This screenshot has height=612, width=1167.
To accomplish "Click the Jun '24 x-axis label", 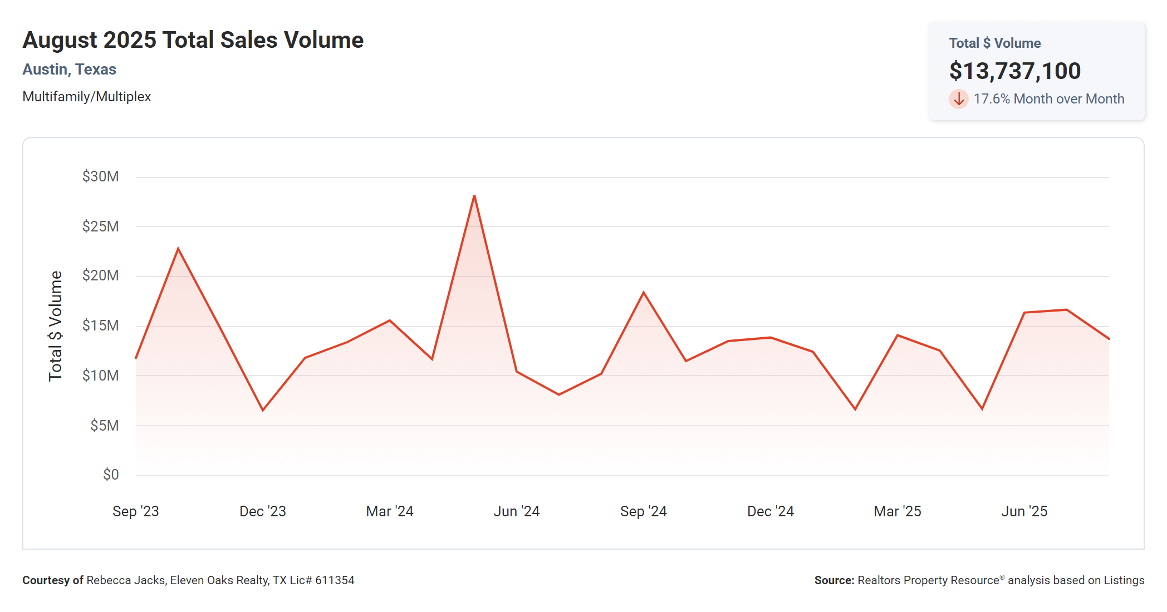I will point(516,511).
